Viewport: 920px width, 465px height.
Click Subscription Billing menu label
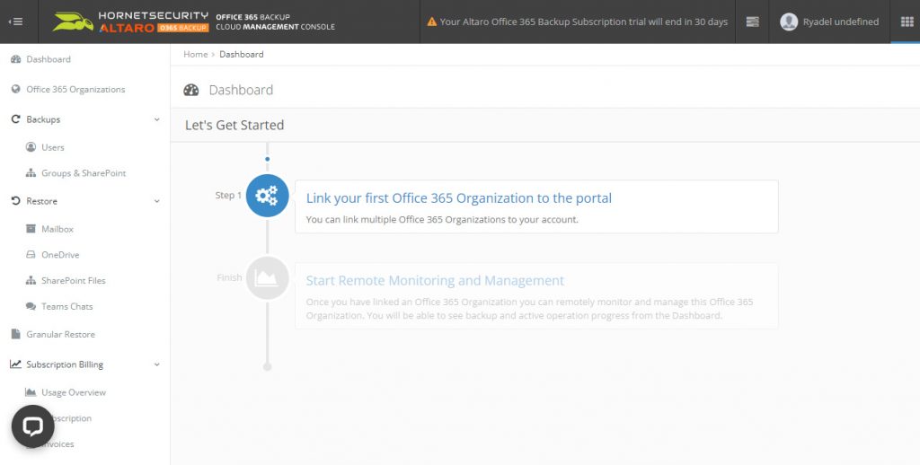[65, 364]
